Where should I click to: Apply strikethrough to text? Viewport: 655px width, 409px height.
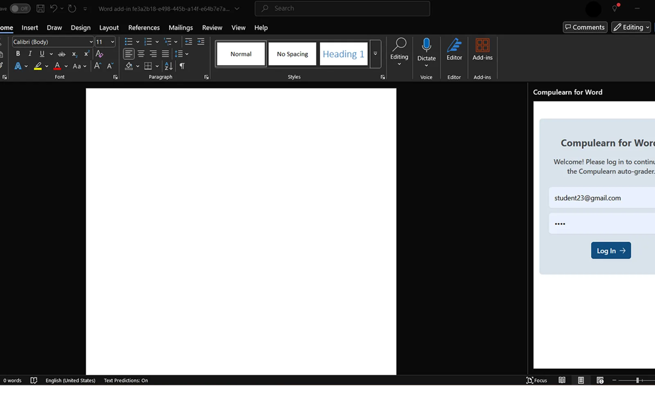coord(62,54)
